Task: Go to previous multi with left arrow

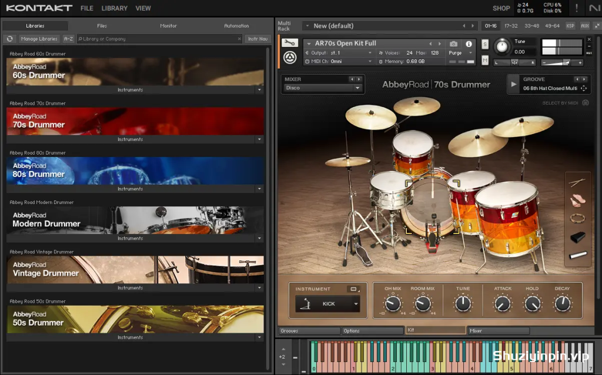Action: [464, 26]
